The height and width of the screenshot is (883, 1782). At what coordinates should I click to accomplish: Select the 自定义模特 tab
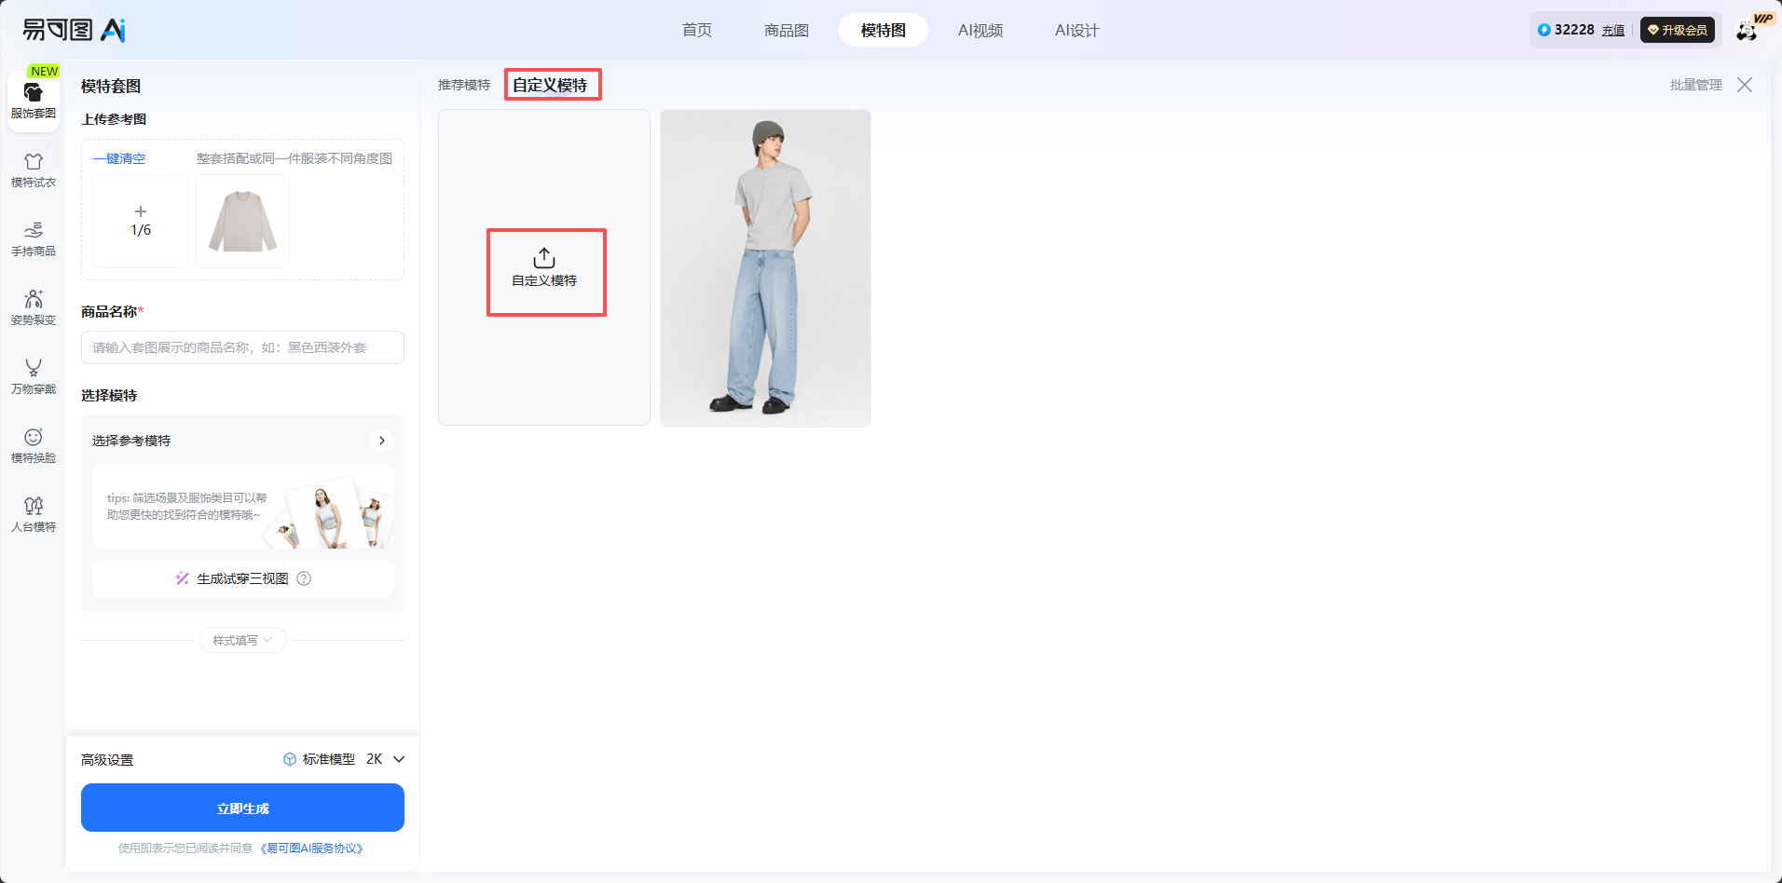click(550, 85)
